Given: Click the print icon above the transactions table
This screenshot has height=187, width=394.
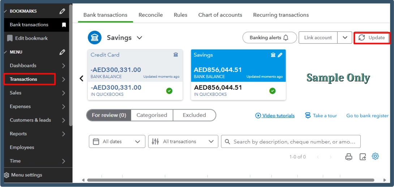Looking at the screenshot, I should 348,157.
